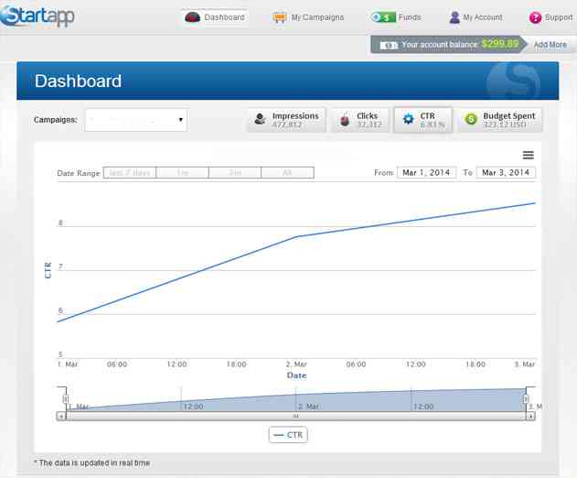Image resolution: width=577 pixels, height=478 pixels.
Task: Open the chart hamburger export menu
Action: pos(528,155)
